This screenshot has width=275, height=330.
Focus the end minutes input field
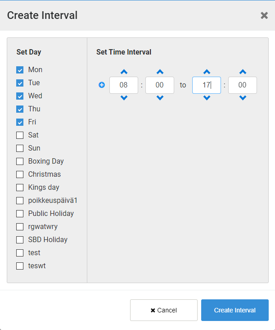[x=243, y=85]
